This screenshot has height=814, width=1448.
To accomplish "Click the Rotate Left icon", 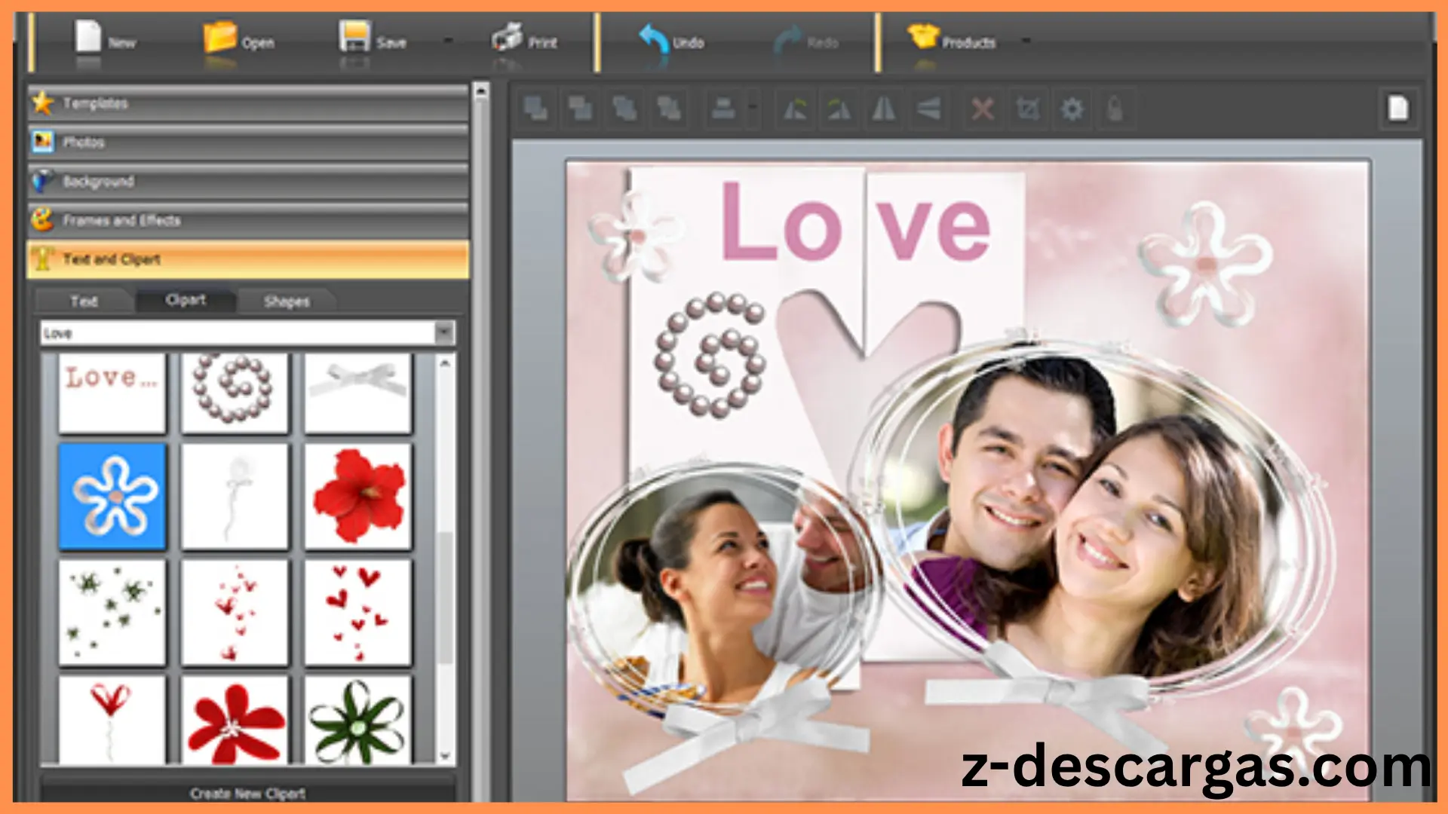I will 795,109.
